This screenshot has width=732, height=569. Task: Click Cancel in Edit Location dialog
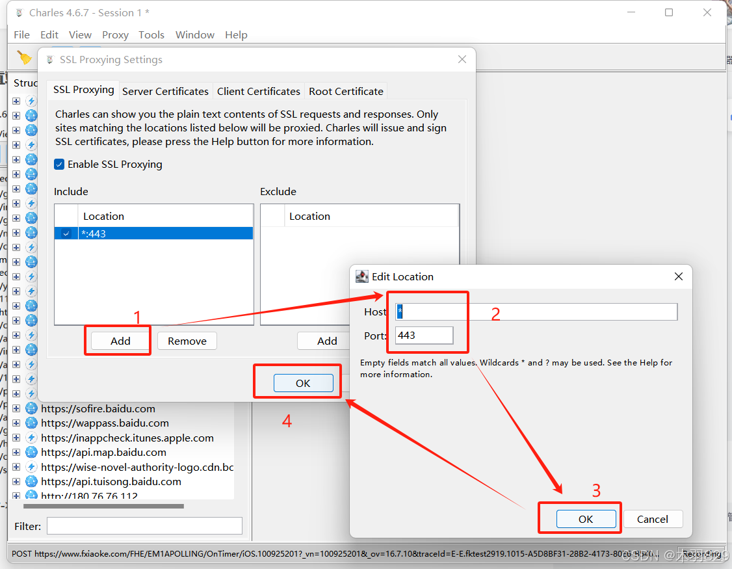click(x=653, y=519)
